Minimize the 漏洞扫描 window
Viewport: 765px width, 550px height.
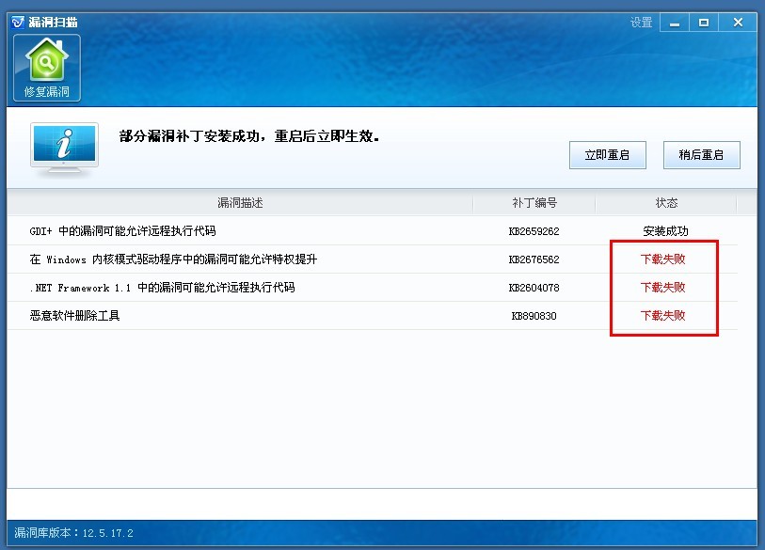click(674, 21)
